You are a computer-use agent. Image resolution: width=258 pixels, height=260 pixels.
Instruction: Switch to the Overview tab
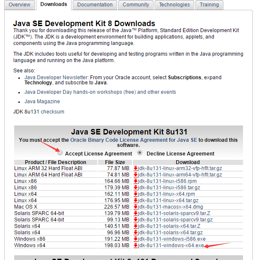pyautogui.click(x=20, y=5)
